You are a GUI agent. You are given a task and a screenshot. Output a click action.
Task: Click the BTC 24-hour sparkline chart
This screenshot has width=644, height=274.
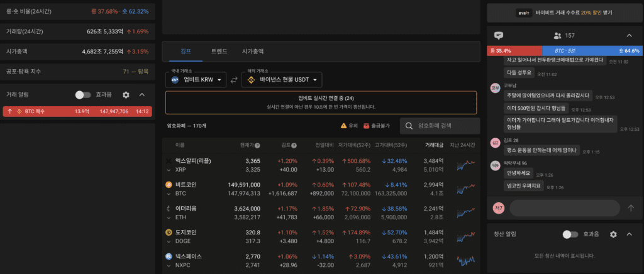pyautogui.click(x=466, y=189)
